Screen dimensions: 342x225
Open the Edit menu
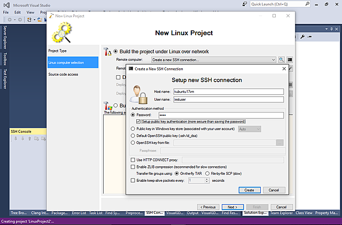18,12
